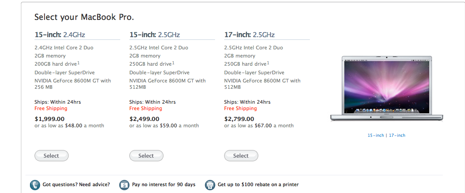Click the 15-inch: 2.5GHz heading
This screenshot has width=465, height=193.
pos(155,35)
